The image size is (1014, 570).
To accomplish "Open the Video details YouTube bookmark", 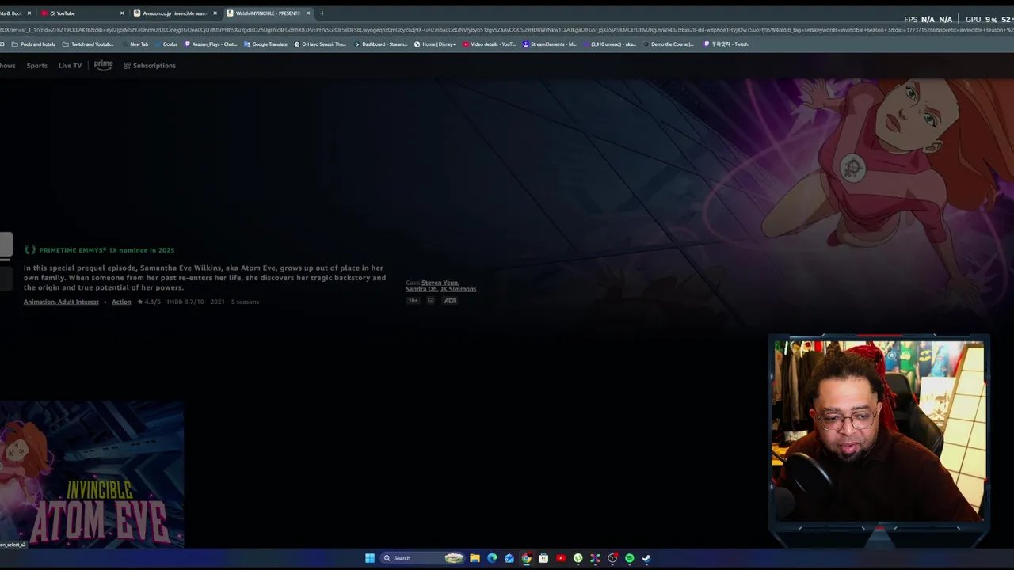I will click(x=489, y=44).
